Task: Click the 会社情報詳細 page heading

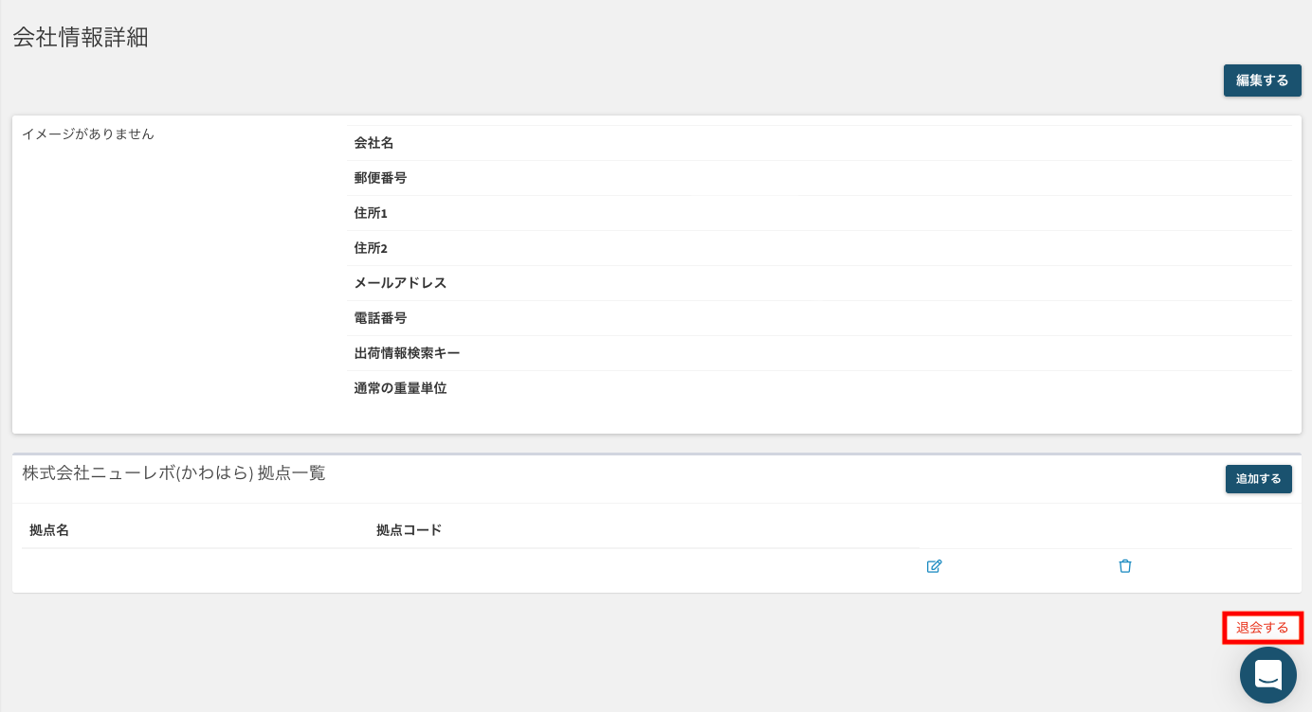Action: click(81, 38)
